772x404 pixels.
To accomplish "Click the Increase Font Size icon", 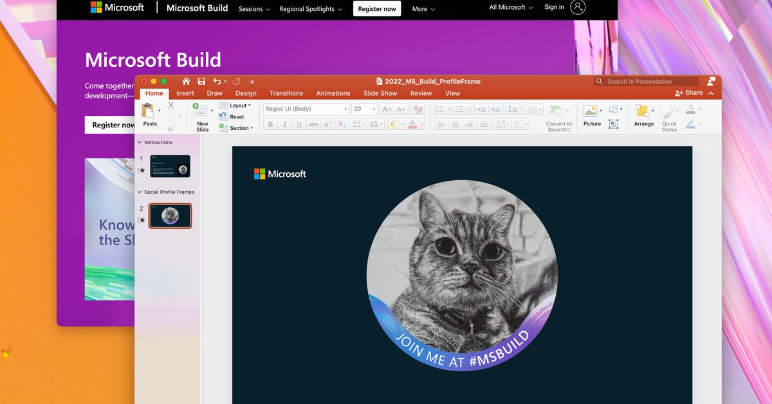I will [387, 109].
